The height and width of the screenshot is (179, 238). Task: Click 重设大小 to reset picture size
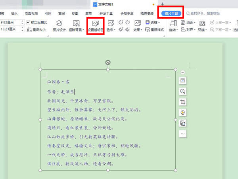click(x=36, y=29)
